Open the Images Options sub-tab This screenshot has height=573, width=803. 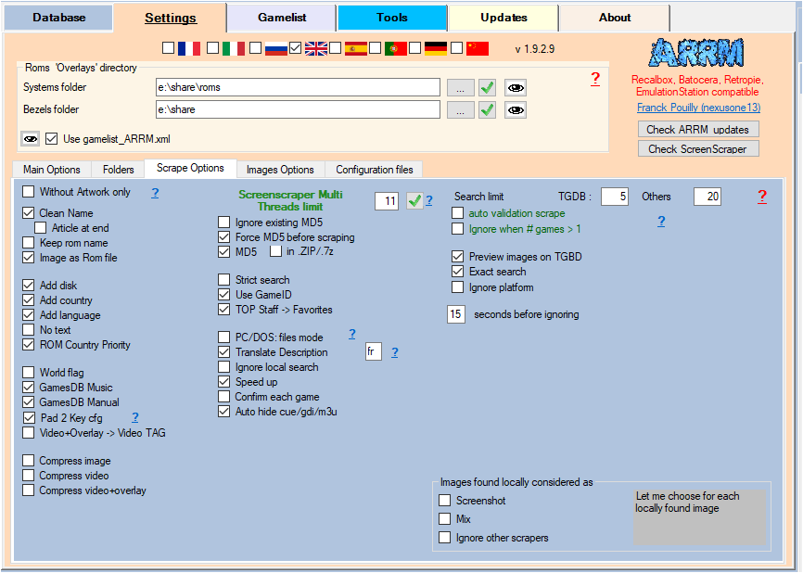279,170
